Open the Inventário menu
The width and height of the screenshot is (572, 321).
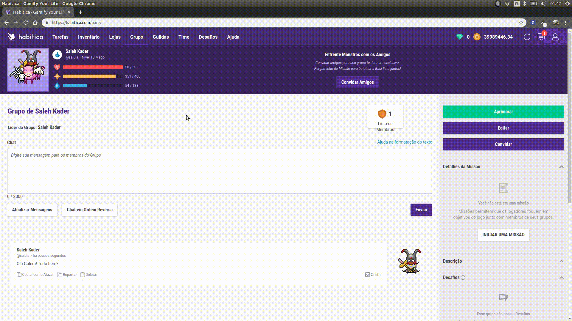point(89,37)
